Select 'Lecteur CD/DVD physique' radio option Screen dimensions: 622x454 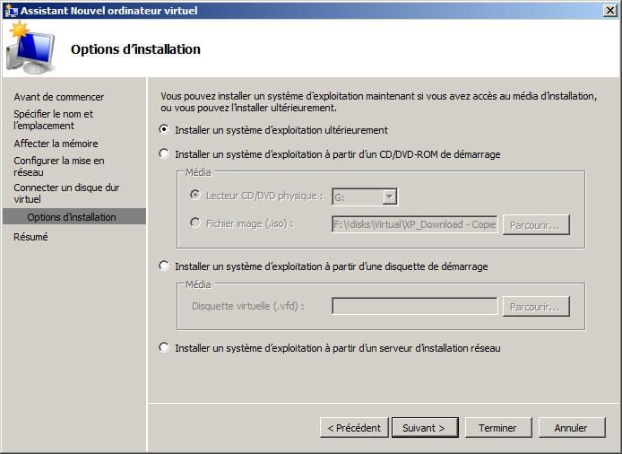[x=194, y=195]
